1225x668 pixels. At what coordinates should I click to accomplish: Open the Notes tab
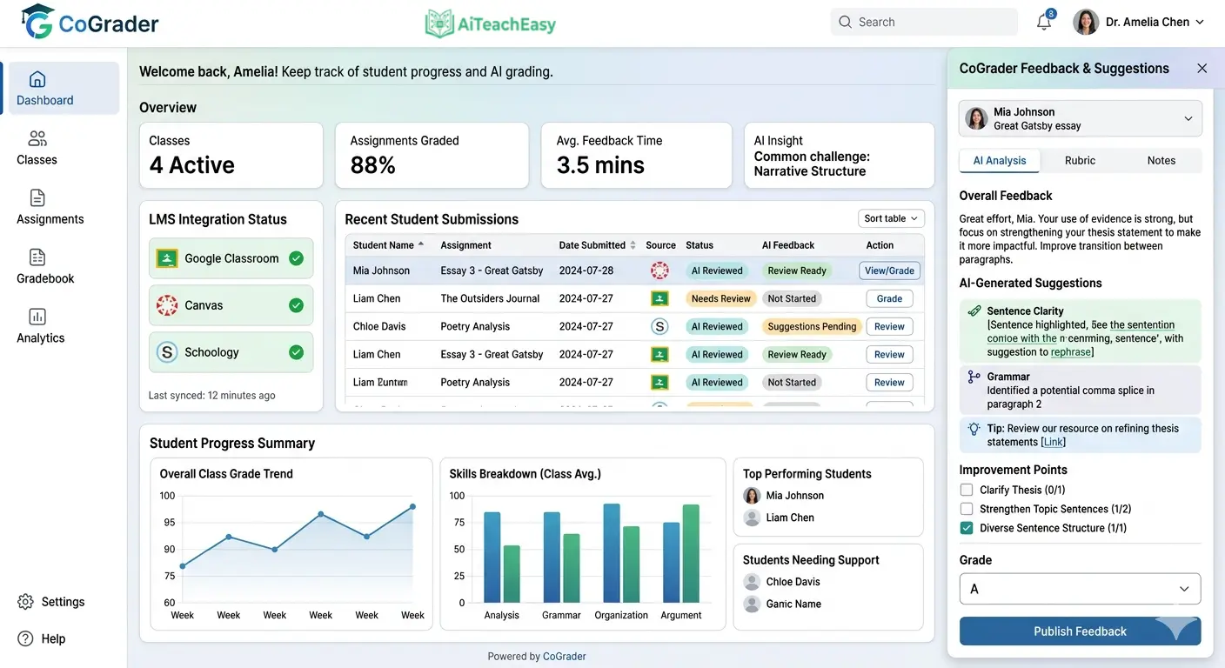pyautogui.click(x=1161, y=160)
